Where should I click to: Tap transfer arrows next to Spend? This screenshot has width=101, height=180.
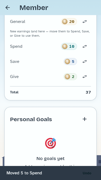click(85, 46)
